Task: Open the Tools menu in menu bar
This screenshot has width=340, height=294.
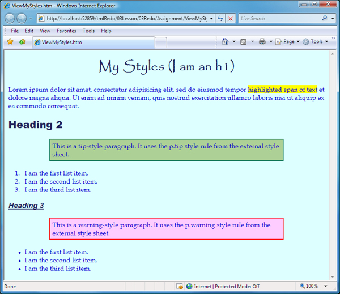Action: [88, 31]
